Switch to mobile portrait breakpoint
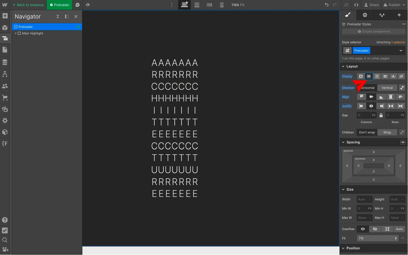The height and width of the screenshot is (255, 408). [x=222, y=5]
